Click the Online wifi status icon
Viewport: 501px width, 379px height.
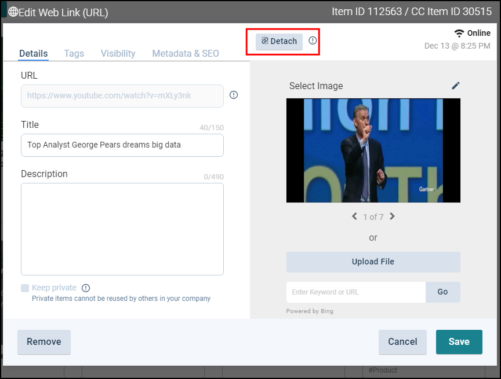coord(459,34)
